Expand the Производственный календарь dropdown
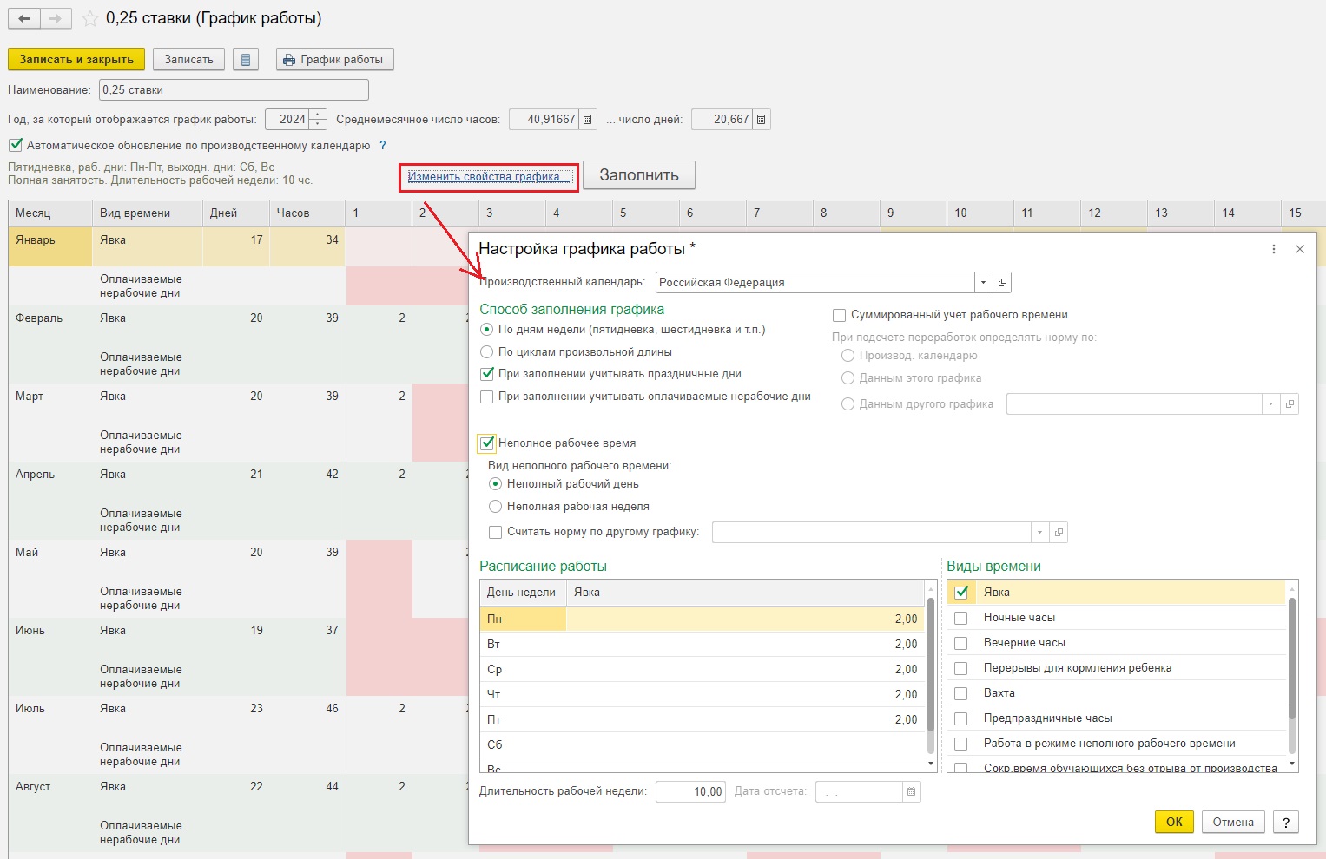Screen dimensions: 1326x859 tap(983, 282)
